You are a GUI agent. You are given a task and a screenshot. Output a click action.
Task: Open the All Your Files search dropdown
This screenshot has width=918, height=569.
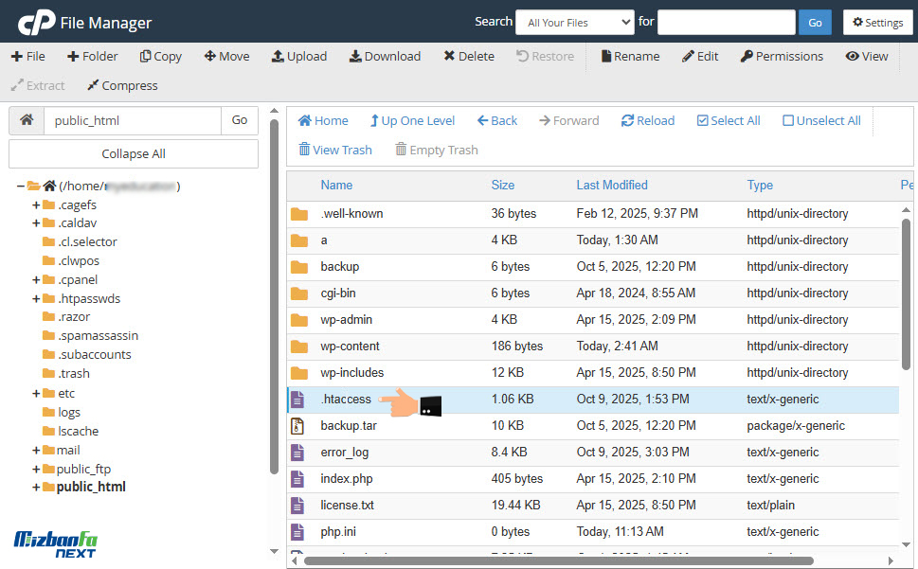pyautogui.click(x=574, y=23)
